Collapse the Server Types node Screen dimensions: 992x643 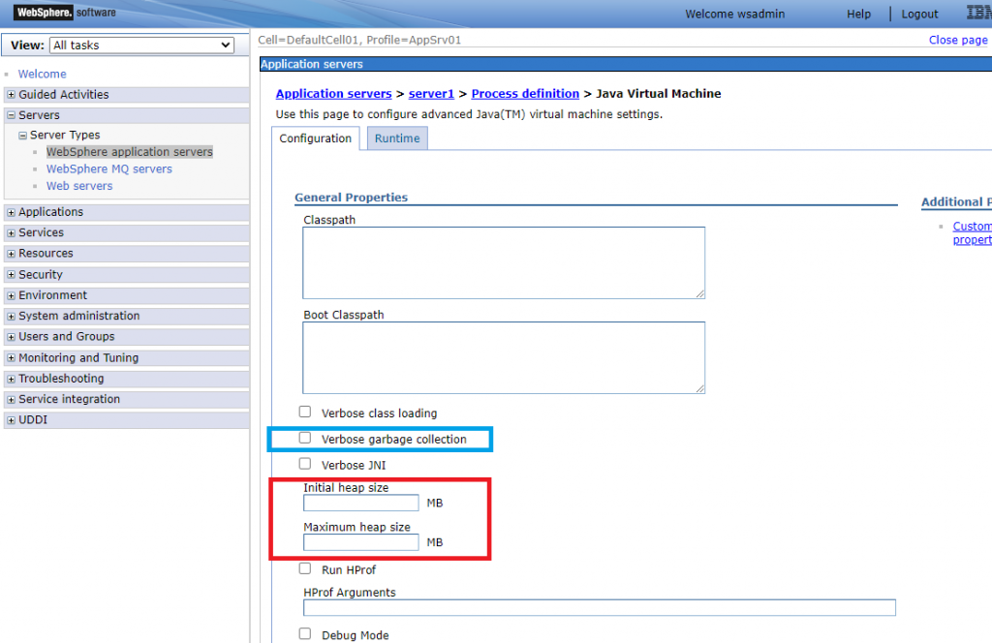pyautogui.click(x=23, y=136)
